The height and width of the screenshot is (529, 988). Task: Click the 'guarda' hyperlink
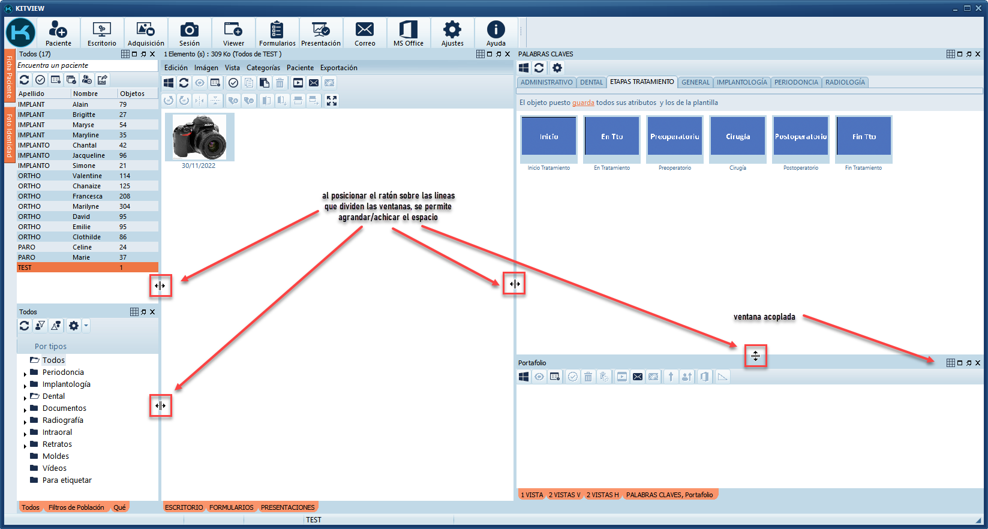point(582,103)
